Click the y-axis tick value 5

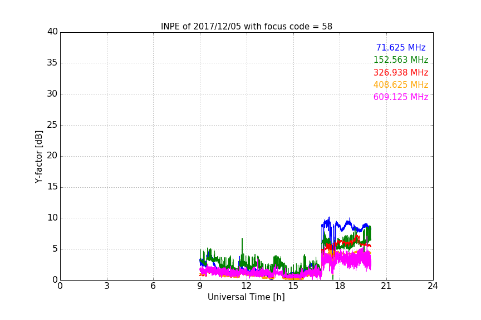[55, 249]
